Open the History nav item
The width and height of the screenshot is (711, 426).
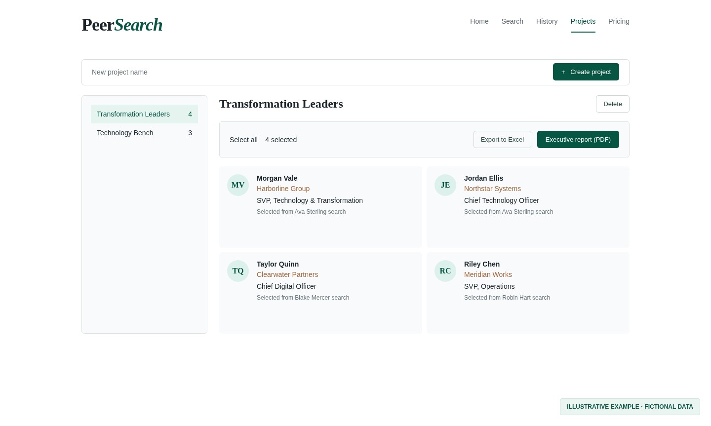pyautogui.click(x=547, y=21)
